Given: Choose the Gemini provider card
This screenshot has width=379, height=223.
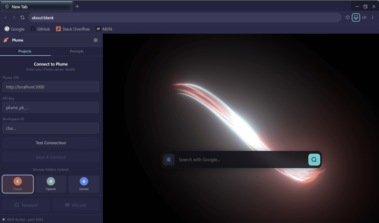Looking at the screenshot, I should tap(84, 184).
